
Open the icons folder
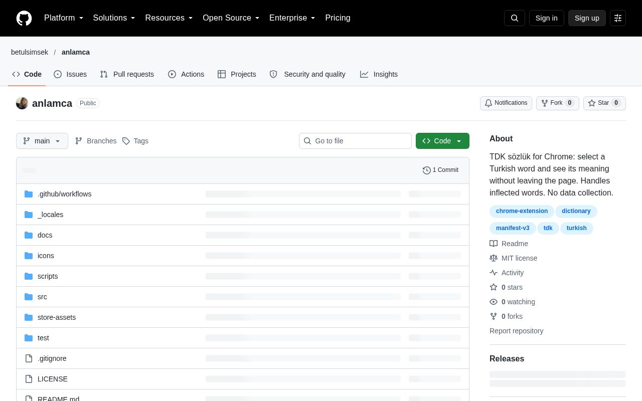(x=46, y=256)
